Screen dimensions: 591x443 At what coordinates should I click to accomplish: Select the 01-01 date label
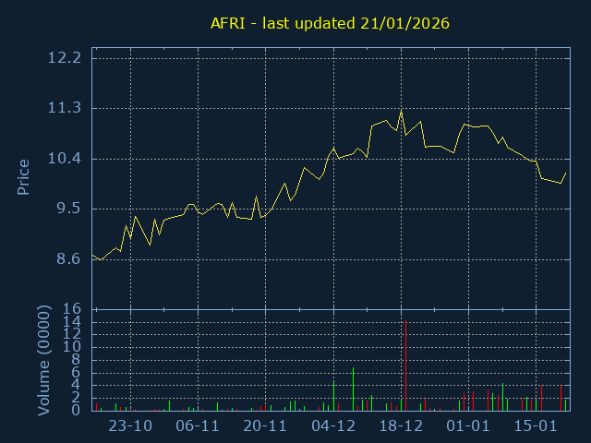[468, 426]
